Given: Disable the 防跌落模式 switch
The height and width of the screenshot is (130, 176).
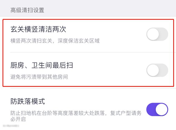Looking at the screenshot, I should 157,109.
